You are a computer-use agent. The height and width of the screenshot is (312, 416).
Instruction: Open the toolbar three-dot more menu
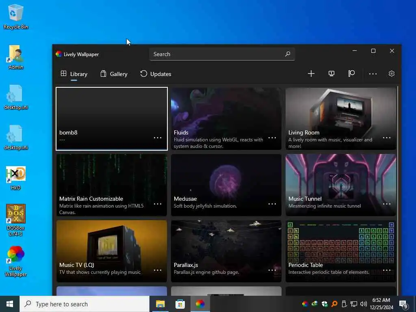click(x=373, y=74)
